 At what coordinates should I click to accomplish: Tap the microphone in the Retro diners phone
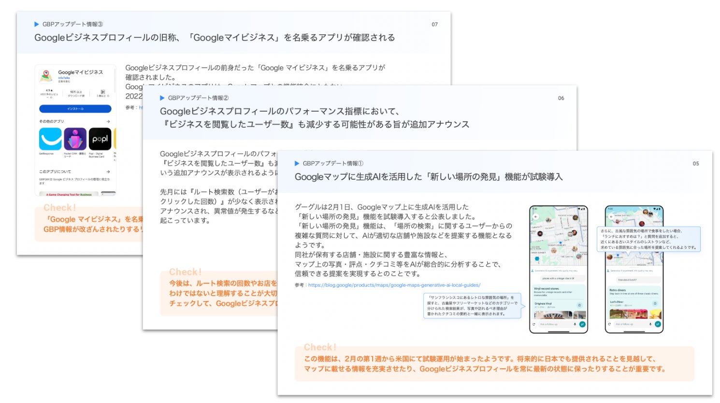point(650,324)
